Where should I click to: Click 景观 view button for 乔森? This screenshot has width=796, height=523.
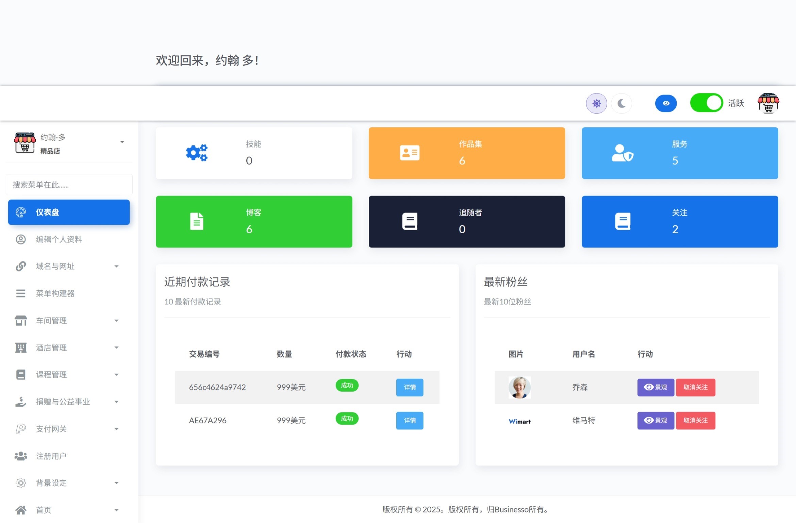(656, 387)
